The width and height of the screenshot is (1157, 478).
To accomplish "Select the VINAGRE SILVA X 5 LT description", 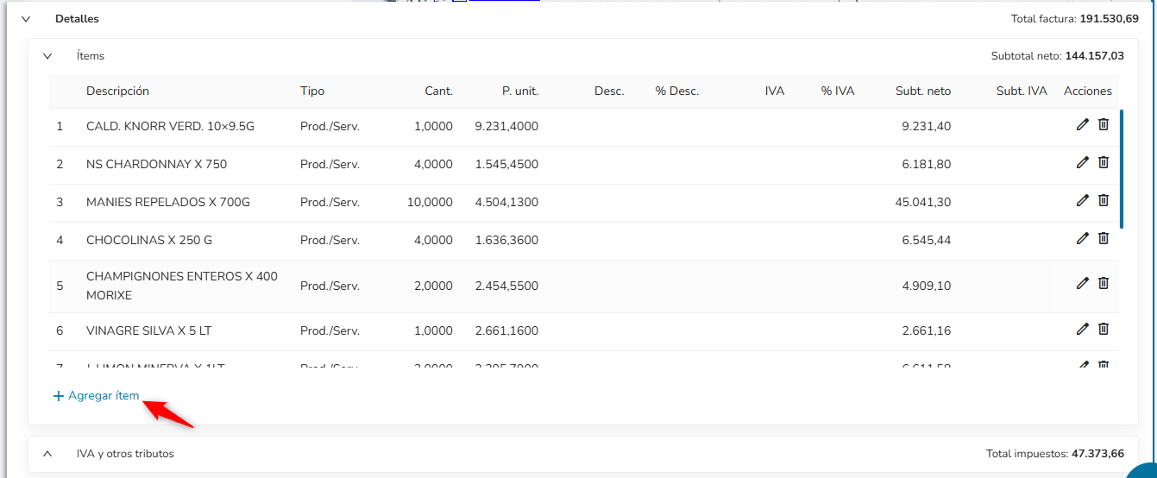I will [x=148, y=330].
